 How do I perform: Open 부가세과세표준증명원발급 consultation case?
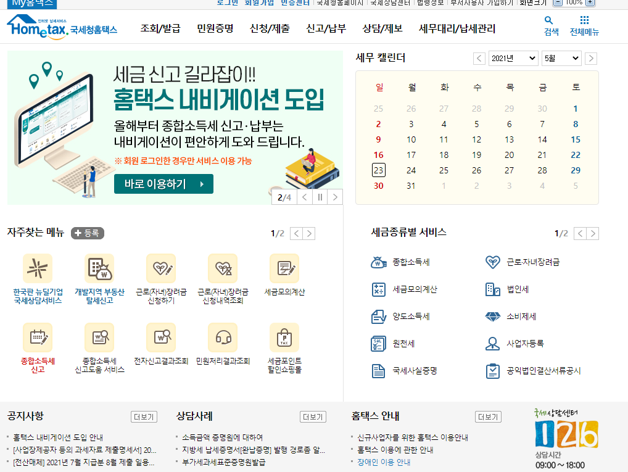[223, 462]
